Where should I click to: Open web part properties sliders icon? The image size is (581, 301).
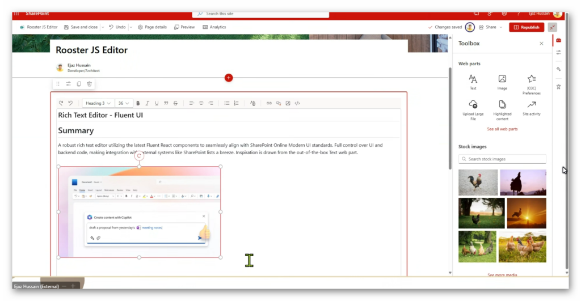pos(68,84)
